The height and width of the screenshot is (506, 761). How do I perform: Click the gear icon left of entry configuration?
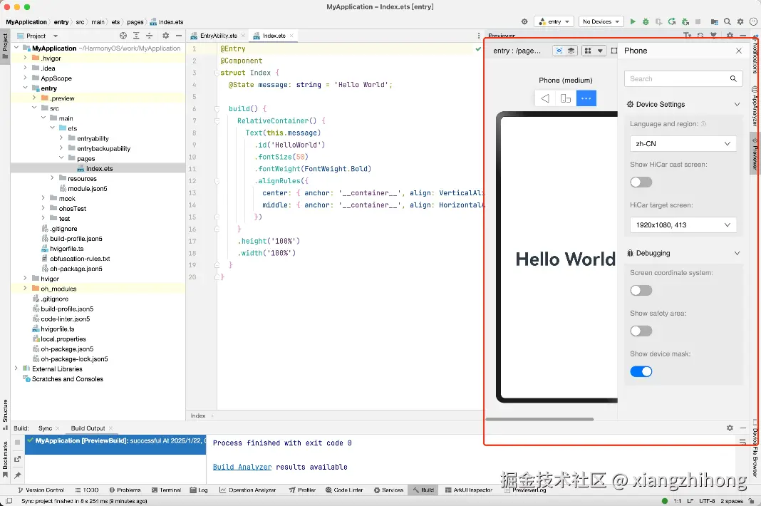click(x=524, y=21)
